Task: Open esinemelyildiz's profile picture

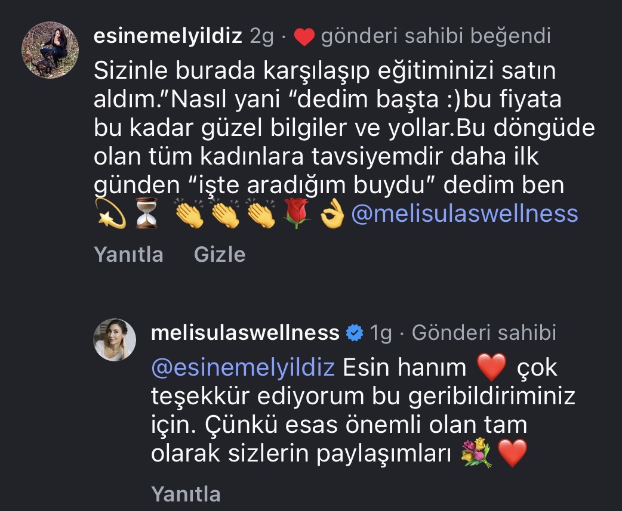Action: point(50,50)
